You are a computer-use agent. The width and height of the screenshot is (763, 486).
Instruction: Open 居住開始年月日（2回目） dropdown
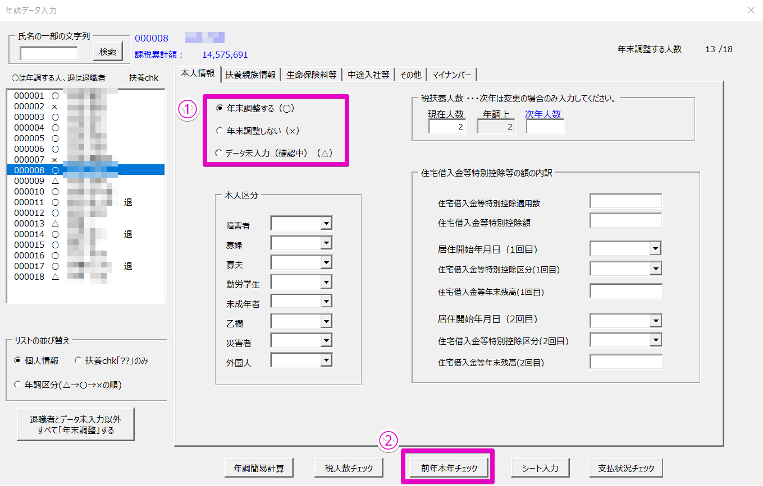point(655,321)
